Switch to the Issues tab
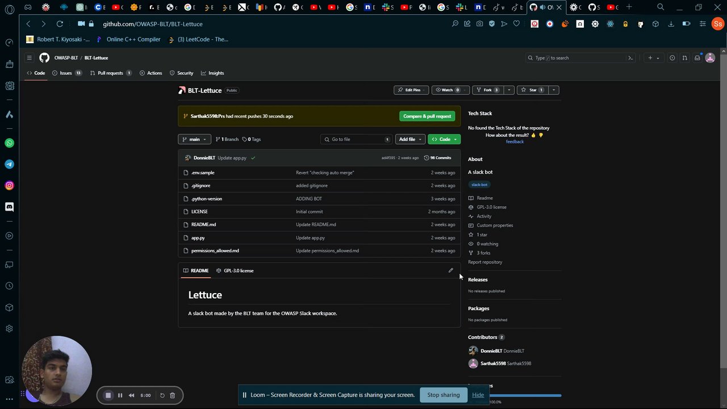Image resolution: width=727 pixels, height=409 pixels. click(x=67, y=73)
